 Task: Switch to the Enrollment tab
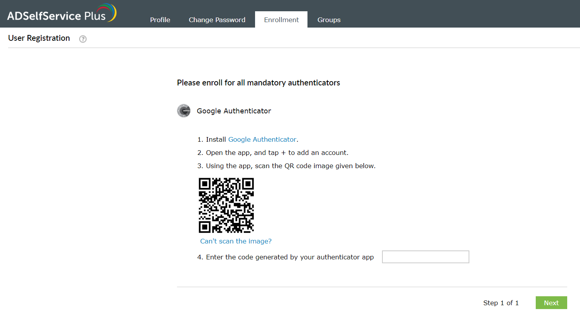281,19
